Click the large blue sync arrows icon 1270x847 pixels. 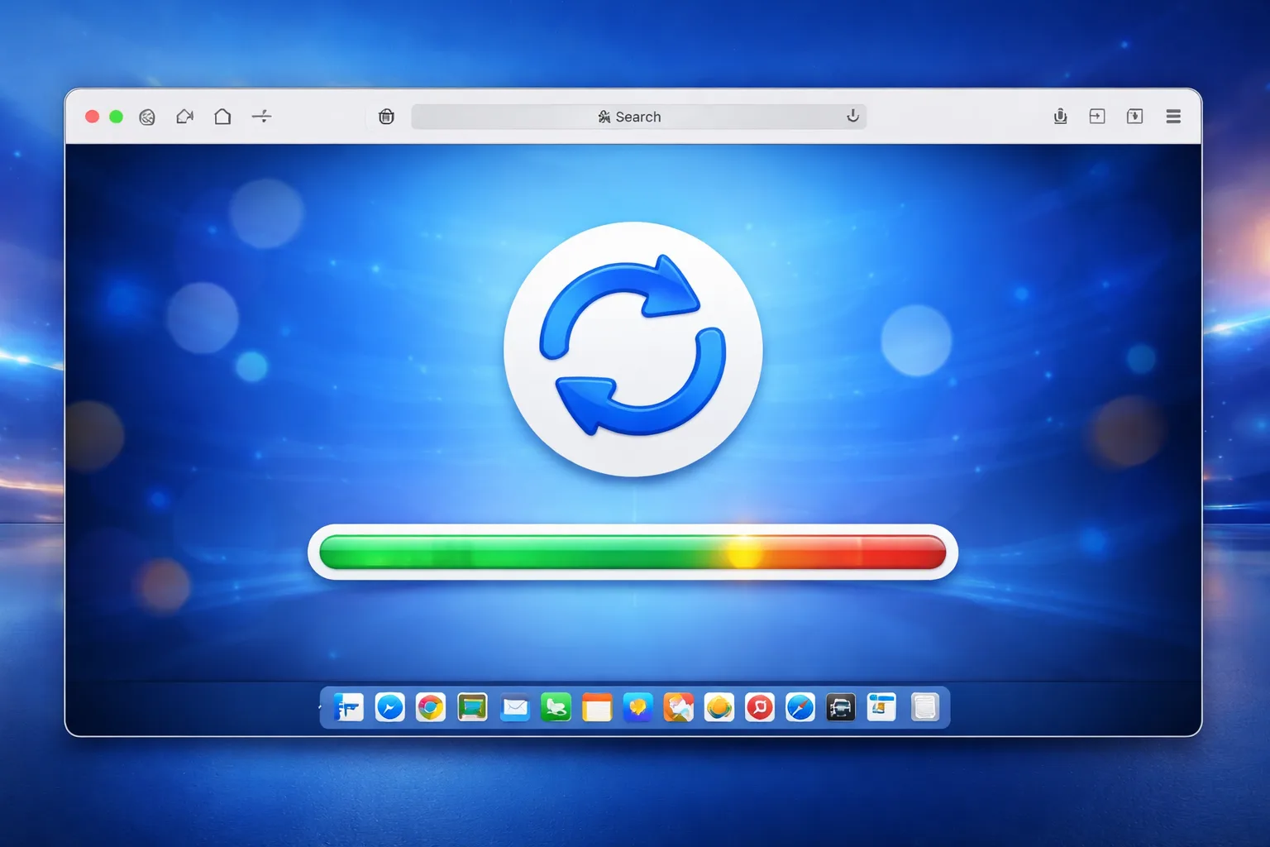click(633, 346)
